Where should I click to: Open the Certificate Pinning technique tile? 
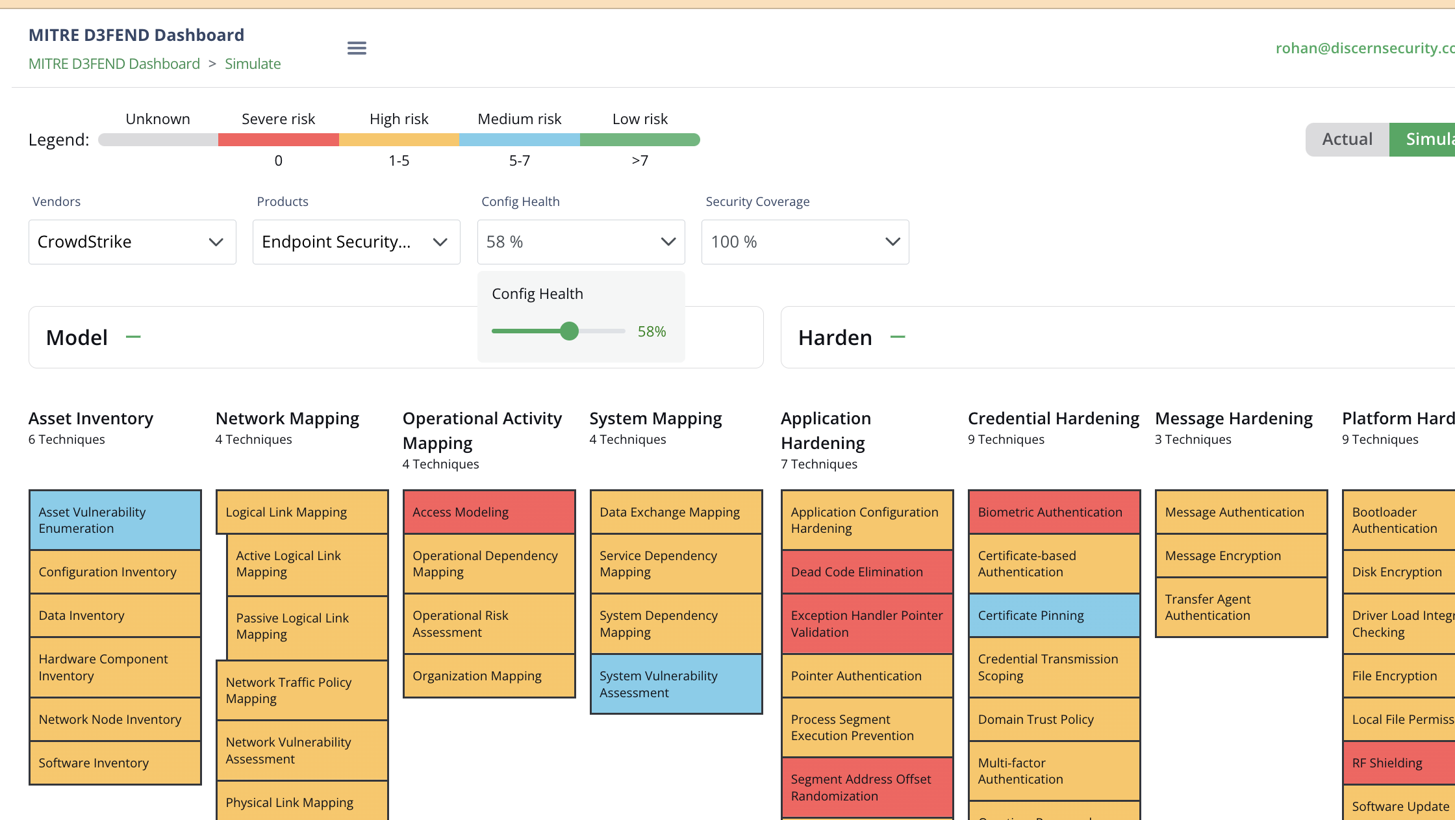pyautogui.click(x=1054, y=615)
